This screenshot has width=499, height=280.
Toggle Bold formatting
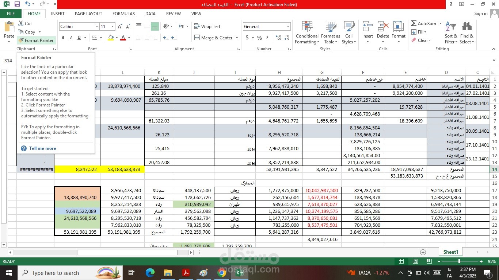(x=63, y=38)
